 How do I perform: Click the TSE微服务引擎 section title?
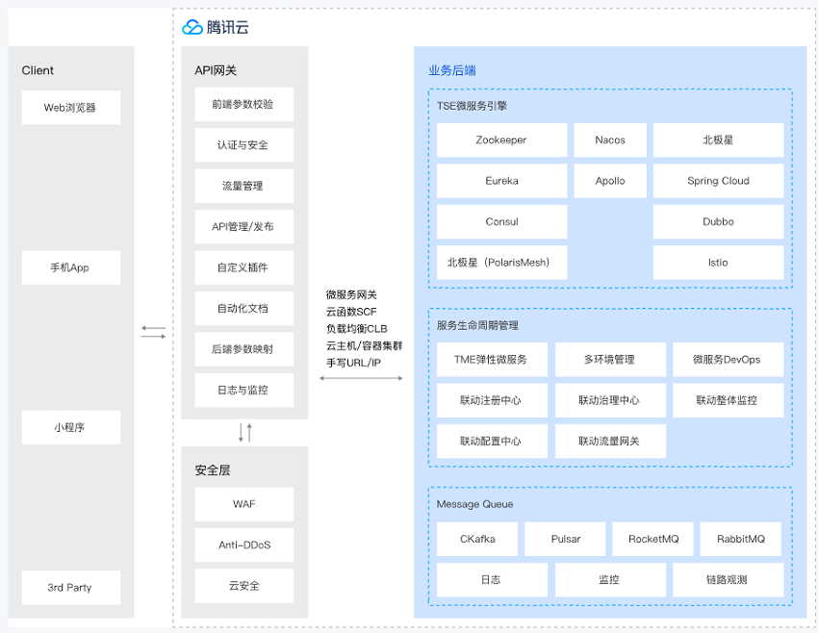point(472,106)
